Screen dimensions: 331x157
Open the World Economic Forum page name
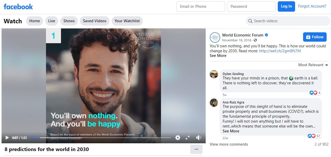(x=243, y=35)
